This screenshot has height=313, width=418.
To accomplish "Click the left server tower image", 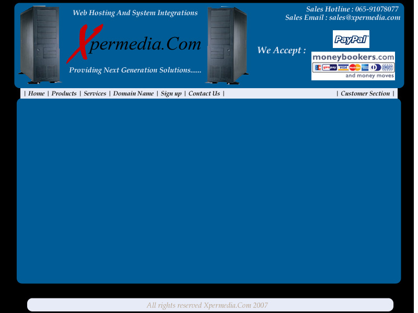I will click(x=39, y=44).
